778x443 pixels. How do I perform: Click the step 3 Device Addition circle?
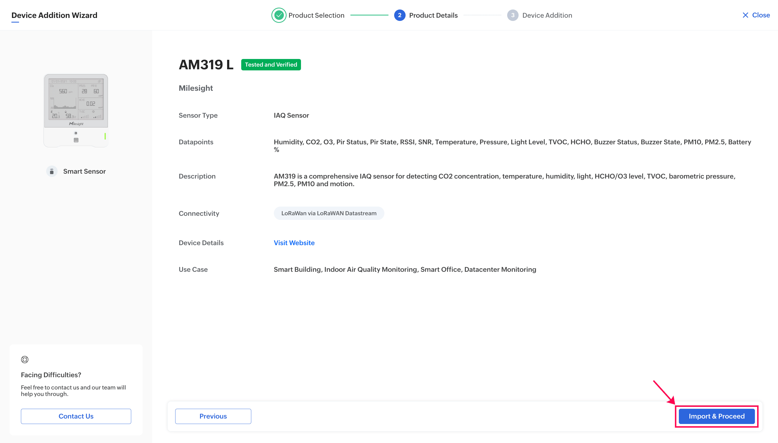click(x=512, y=15)
